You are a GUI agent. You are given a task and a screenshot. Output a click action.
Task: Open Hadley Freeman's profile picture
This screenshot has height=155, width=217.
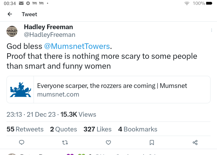coord(12,31)
